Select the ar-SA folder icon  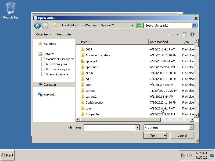(83, 73)
